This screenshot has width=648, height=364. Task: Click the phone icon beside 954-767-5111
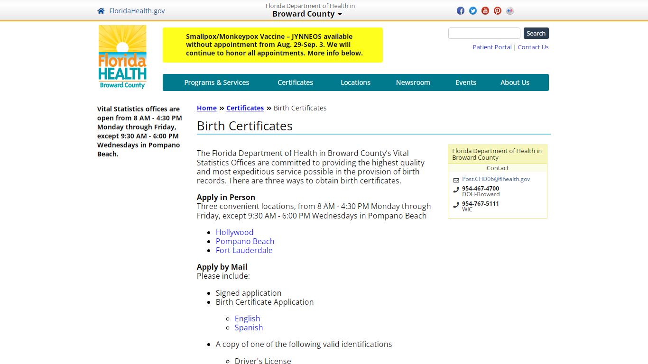[456, 205]
